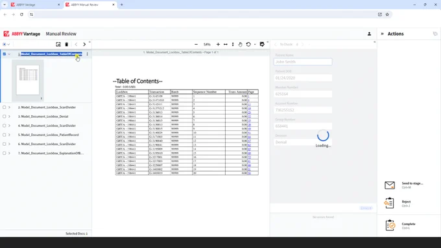441x248 pixels.
Task: Open document 5 Model_Document_Lockbox_PatientRecord
Action: [x=49, y=135]
